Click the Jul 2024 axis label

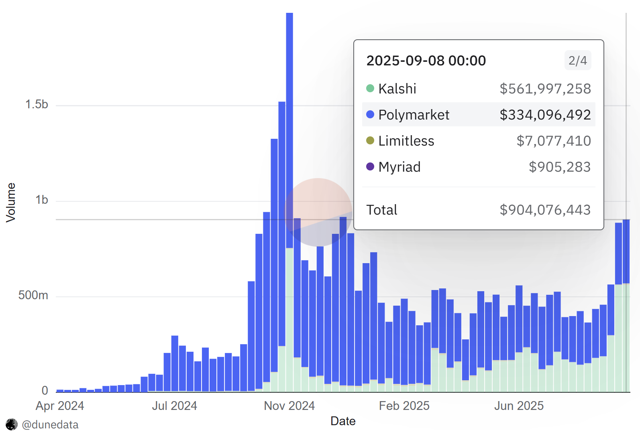pyautogui.click(x=174, y=406)
